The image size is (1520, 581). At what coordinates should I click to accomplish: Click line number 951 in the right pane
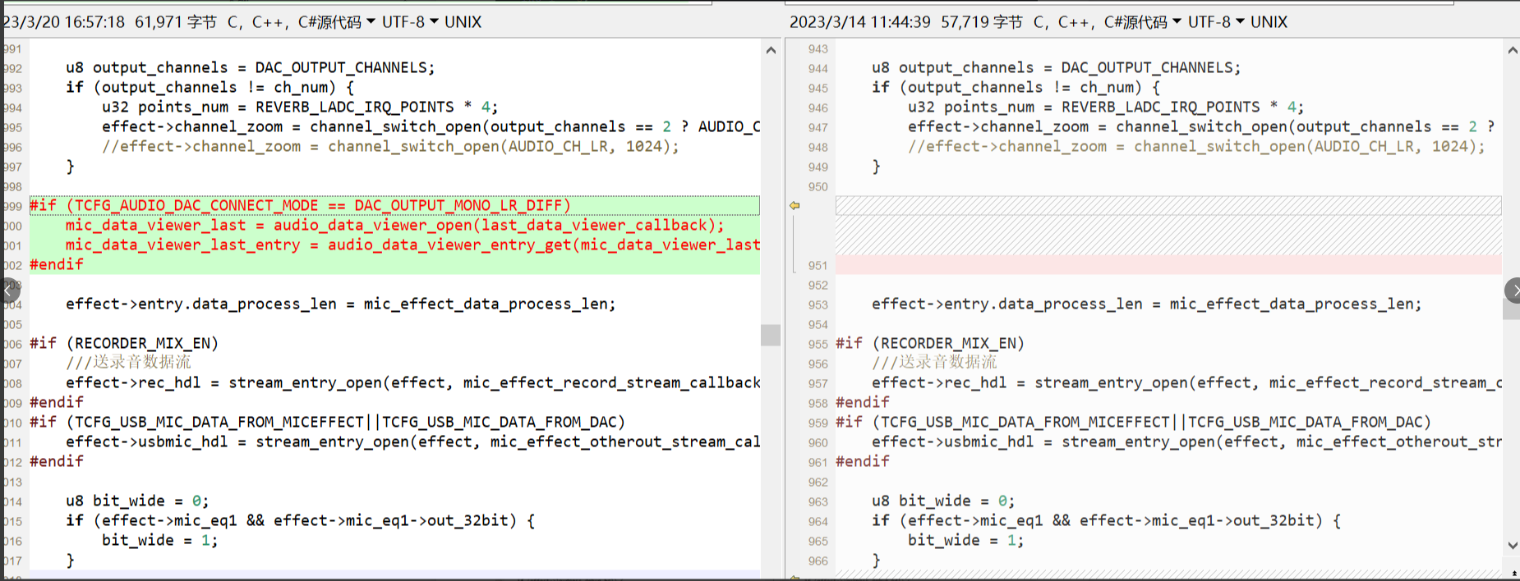coord(818,265)
